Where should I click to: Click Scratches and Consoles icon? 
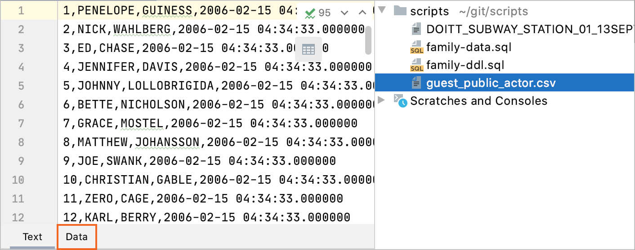click(x=400, y=101)
